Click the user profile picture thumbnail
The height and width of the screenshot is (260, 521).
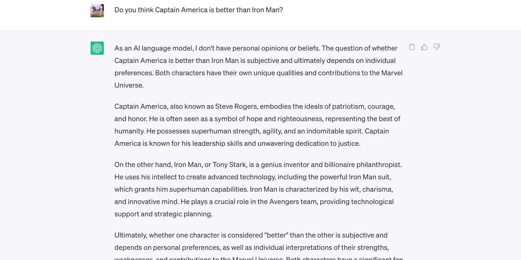click(97, 10)
